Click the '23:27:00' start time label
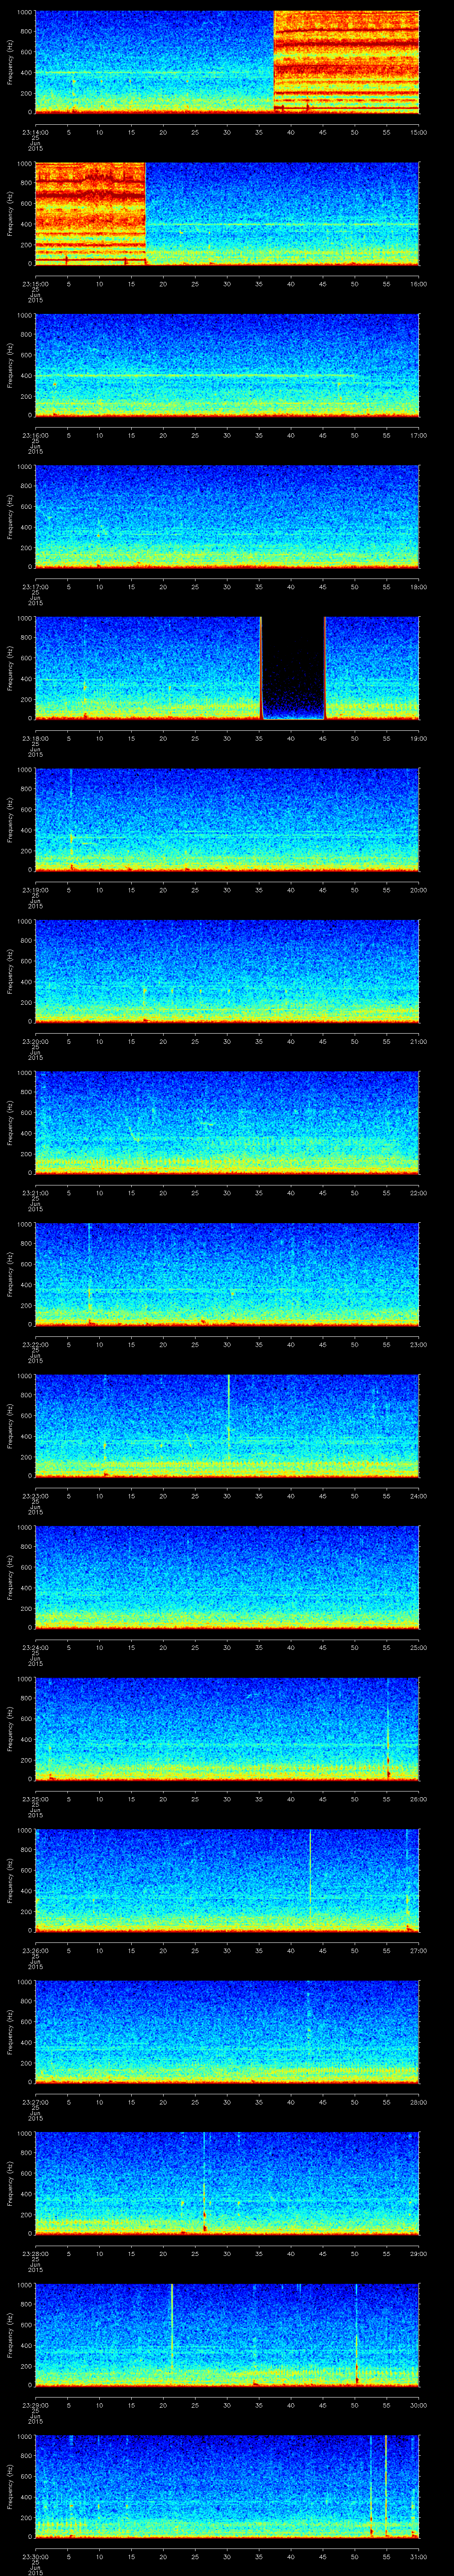The width and height of the screenshot is (454, 2576). pos(35,2101)
